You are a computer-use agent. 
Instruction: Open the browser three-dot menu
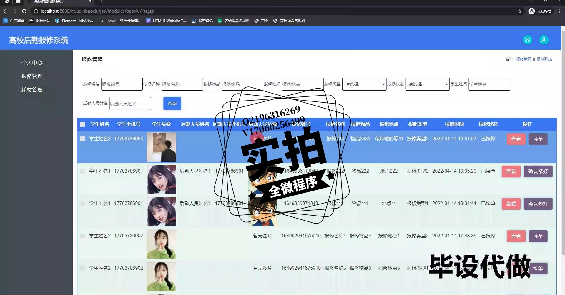click(560, 11)
